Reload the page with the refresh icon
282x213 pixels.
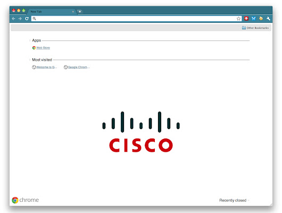click(x=27, y=19)
